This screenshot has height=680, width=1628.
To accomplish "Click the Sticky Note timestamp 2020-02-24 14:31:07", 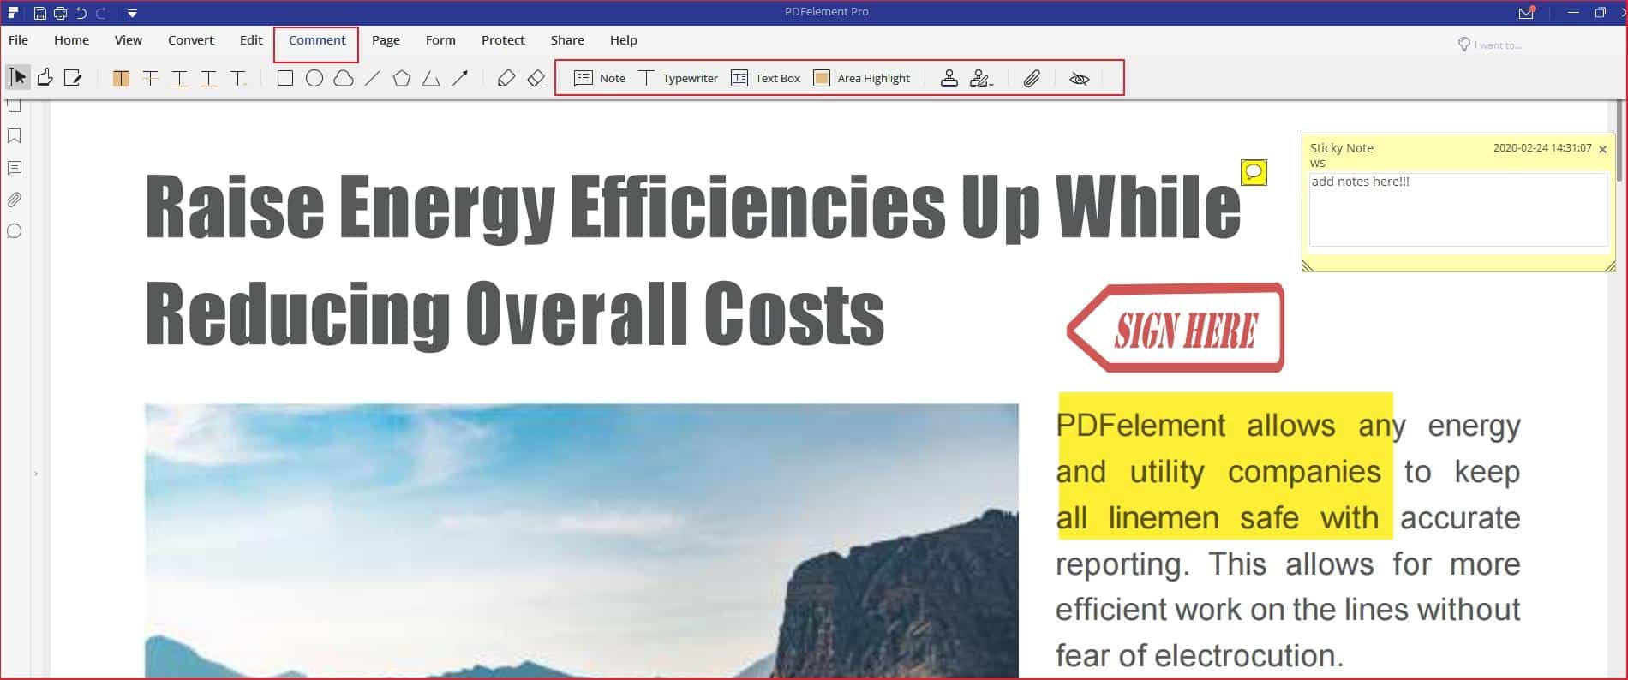I will tap(1542, 148).
